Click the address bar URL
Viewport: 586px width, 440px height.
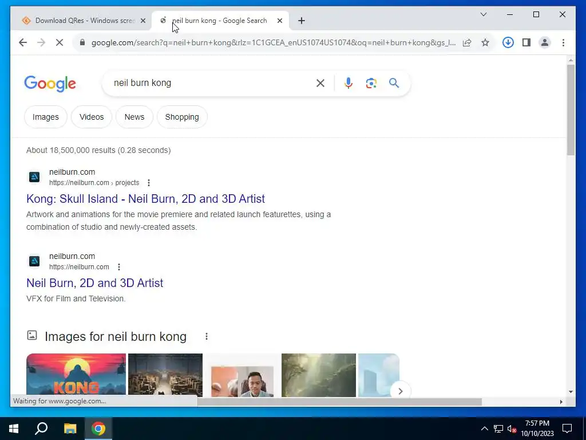coord(274,42)
